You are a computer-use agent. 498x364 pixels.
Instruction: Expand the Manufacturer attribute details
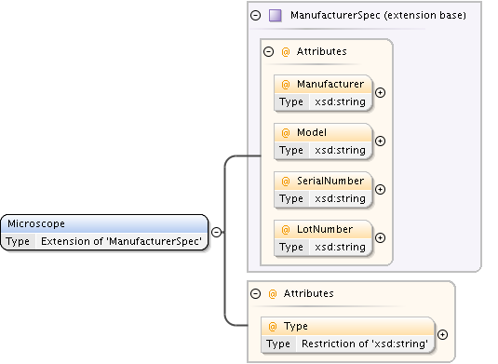(x=380, y=93)
